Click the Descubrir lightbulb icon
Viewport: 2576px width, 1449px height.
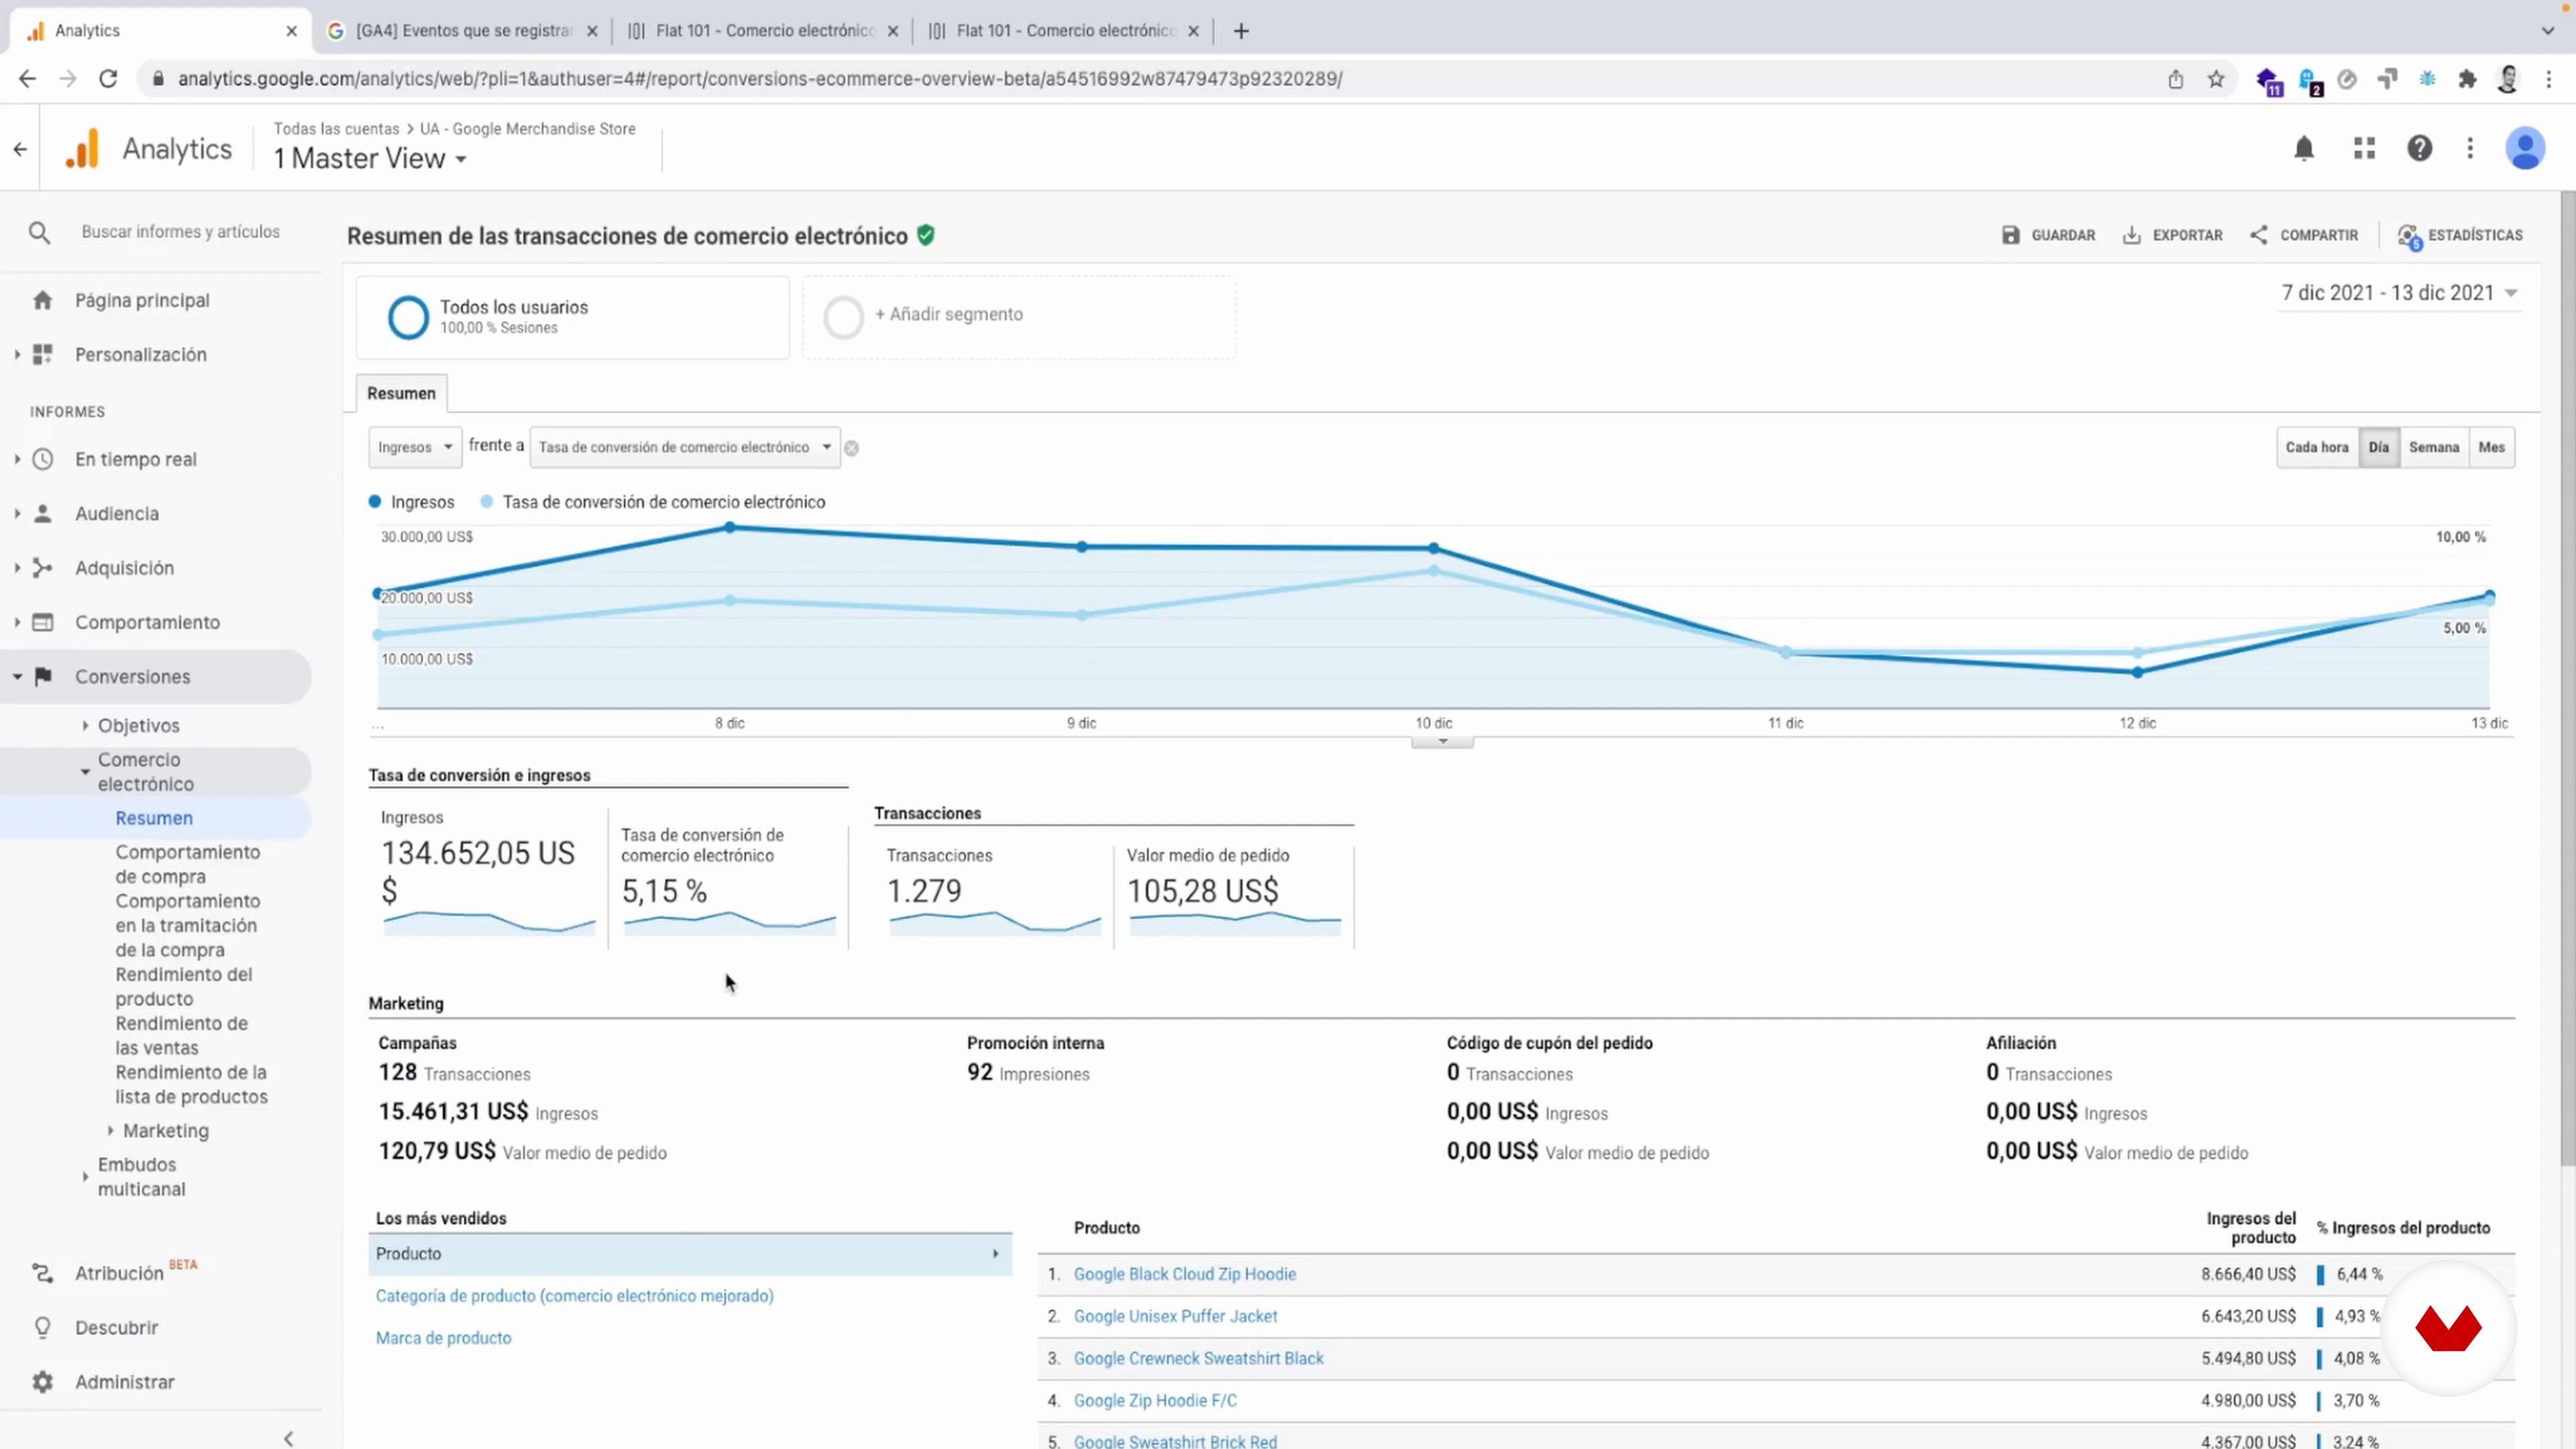pos(42,1327)
